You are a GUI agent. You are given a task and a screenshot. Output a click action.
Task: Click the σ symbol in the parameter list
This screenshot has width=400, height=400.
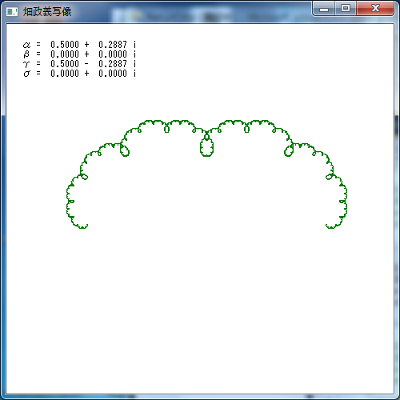26,74
